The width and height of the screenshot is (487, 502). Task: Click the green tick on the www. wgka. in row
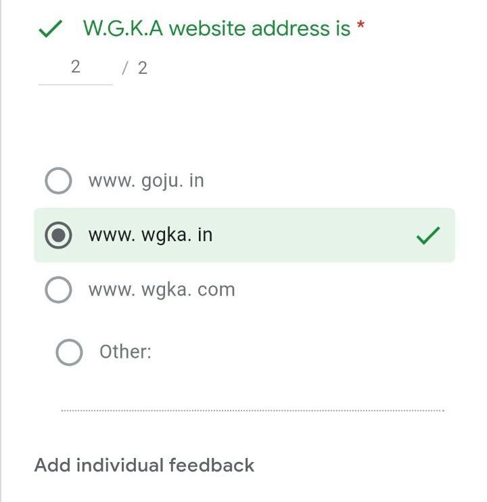click(427, 235)
